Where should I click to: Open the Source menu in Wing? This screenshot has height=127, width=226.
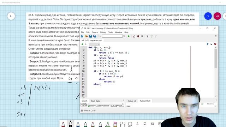pos(95,32)
